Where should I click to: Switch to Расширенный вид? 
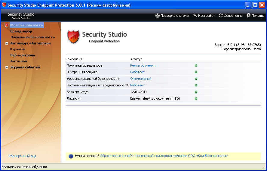(23, 156)
